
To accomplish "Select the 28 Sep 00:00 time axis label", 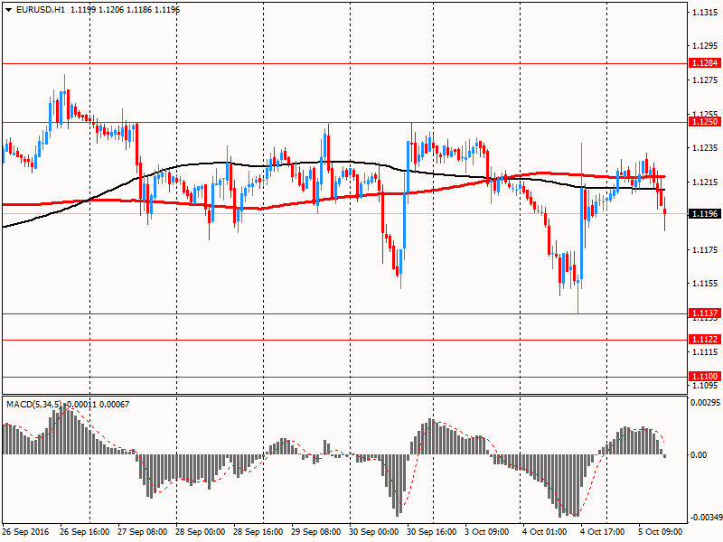I will point(201,532).
